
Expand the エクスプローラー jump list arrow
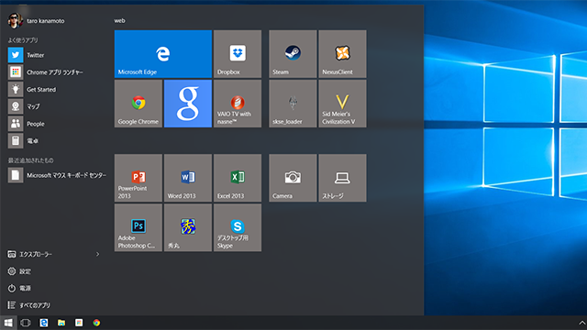[98, 255]
